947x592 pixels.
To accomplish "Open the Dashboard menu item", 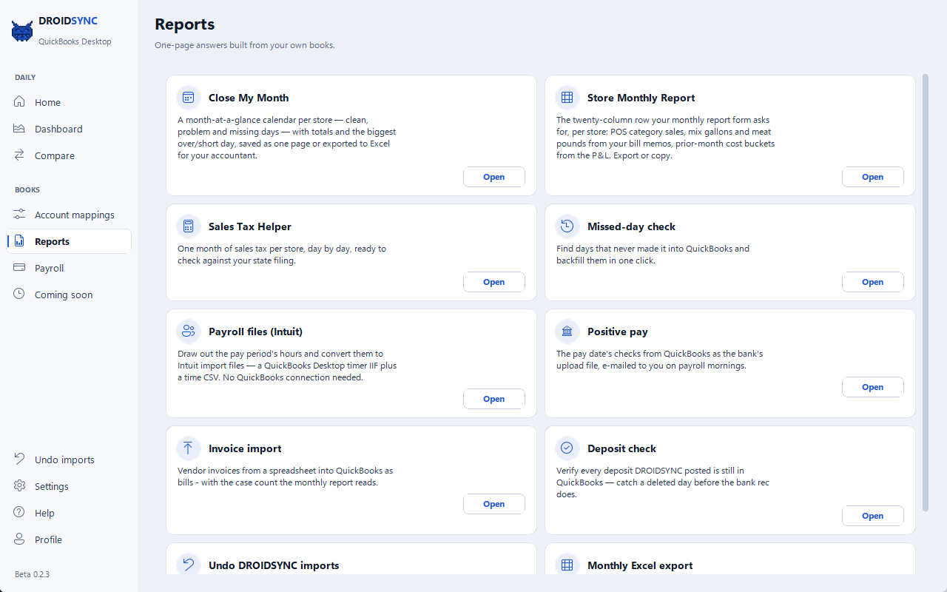I will click(x=69, y=129).
